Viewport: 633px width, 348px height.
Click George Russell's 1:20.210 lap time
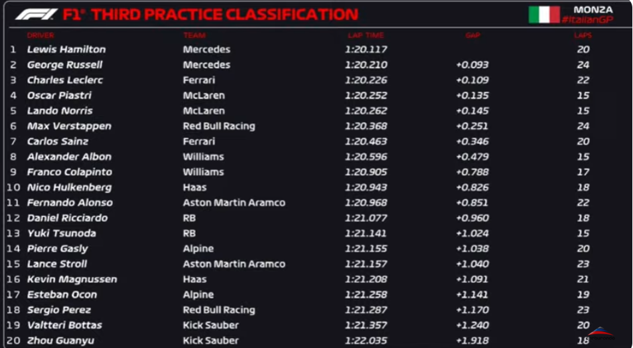[366, 64]
